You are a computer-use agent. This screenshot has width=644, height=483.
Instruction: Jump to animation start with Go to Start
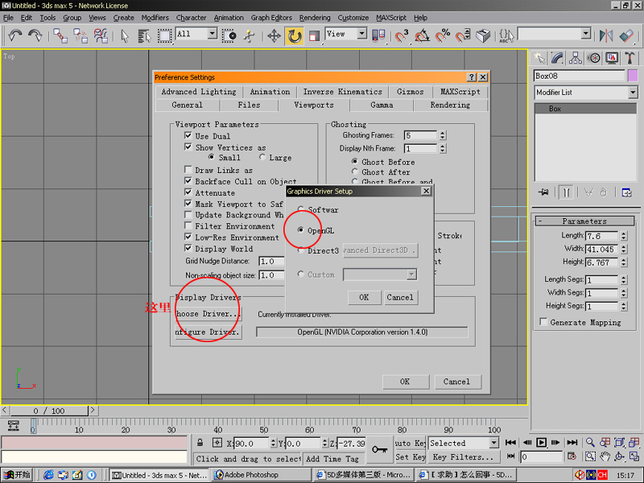point(510,442)
